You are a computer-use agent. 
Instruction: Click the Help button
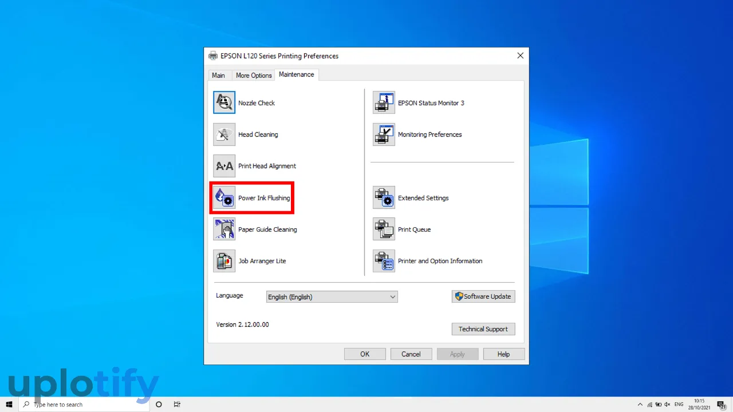tap(504, 354)
